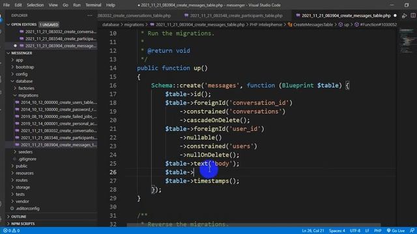Open the Go menu

pyautogui.click(x=65, y=5)
